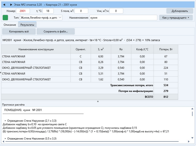Expand the Как у предыдущего dropdown button
This screenshot has height=146, width=196.
coord(176,18)
